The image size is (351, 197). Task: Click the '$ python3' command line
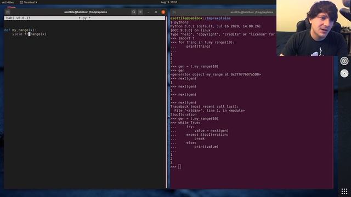(179, 22)
